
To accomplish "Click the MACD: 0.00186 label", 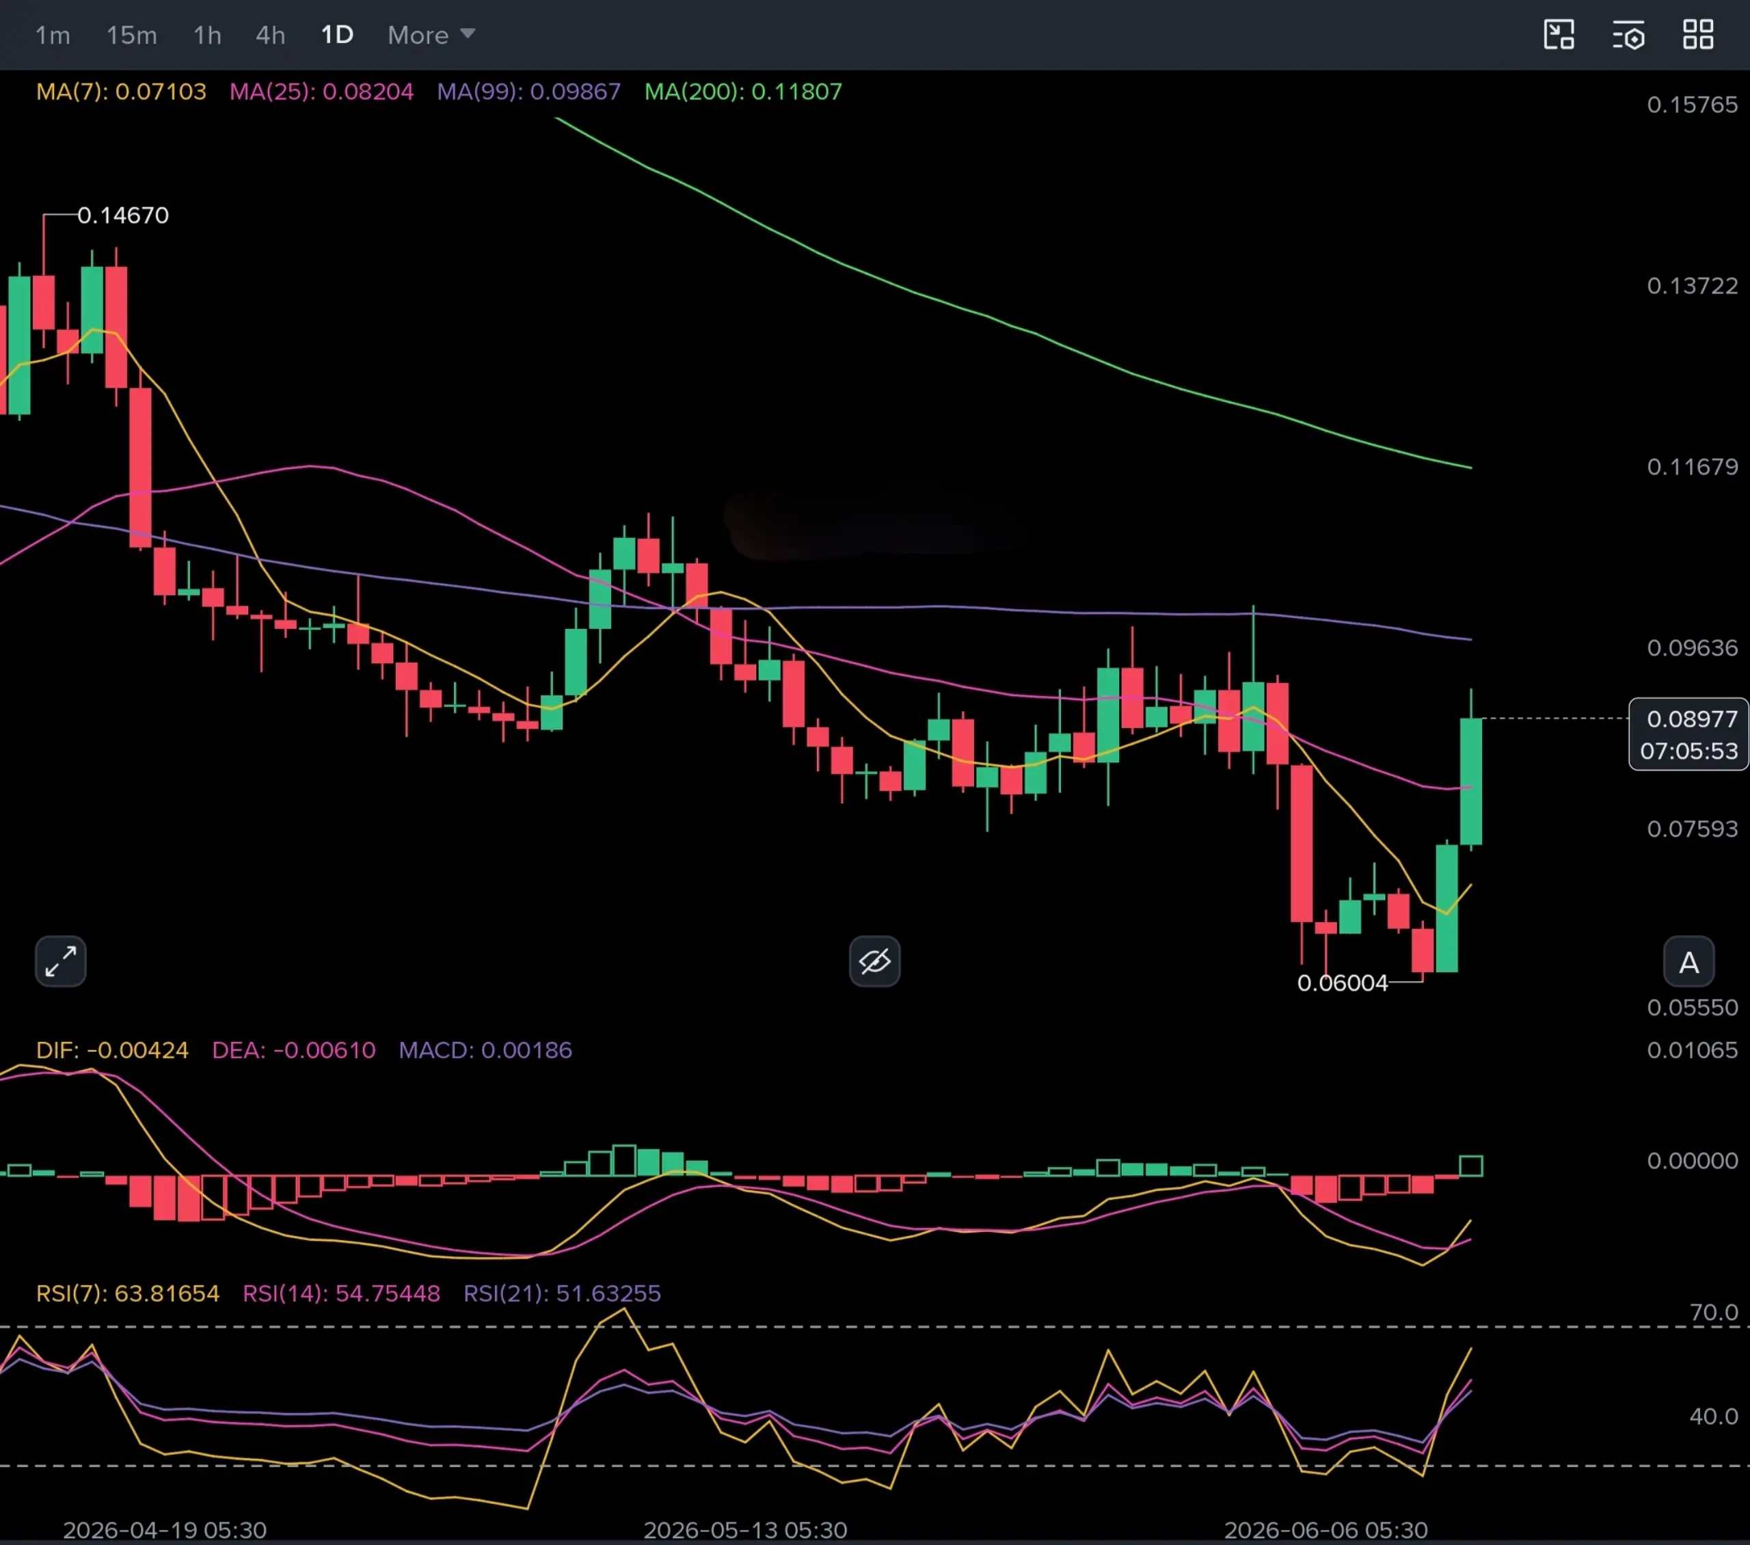I will point(485,1050).
